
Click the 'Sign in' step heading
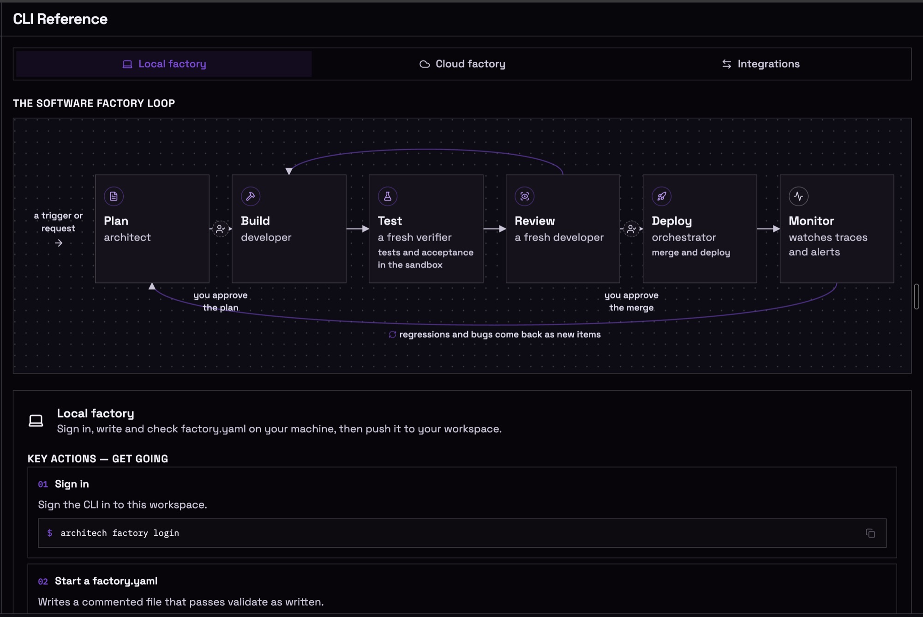(72, 484)
